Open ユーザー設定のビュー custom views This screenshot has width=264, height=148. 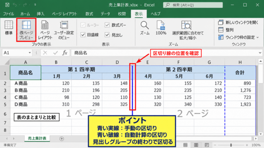coord(64,30)
